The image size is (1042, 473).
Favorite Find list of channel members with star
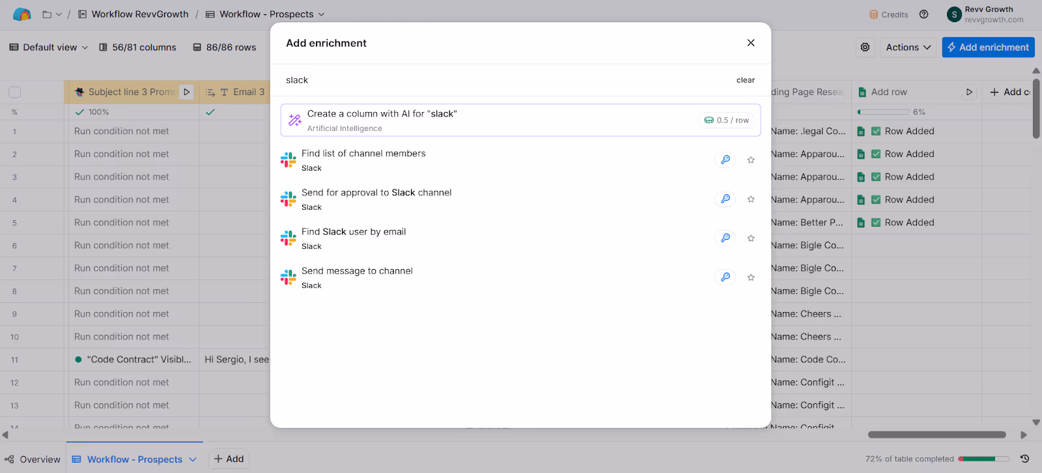tap(751, 160)
